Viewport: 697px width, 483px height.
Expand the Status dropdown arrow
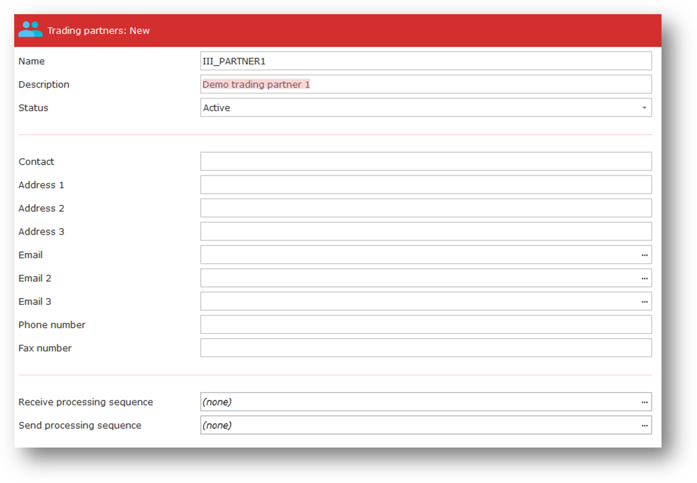(x=644, y=108)
